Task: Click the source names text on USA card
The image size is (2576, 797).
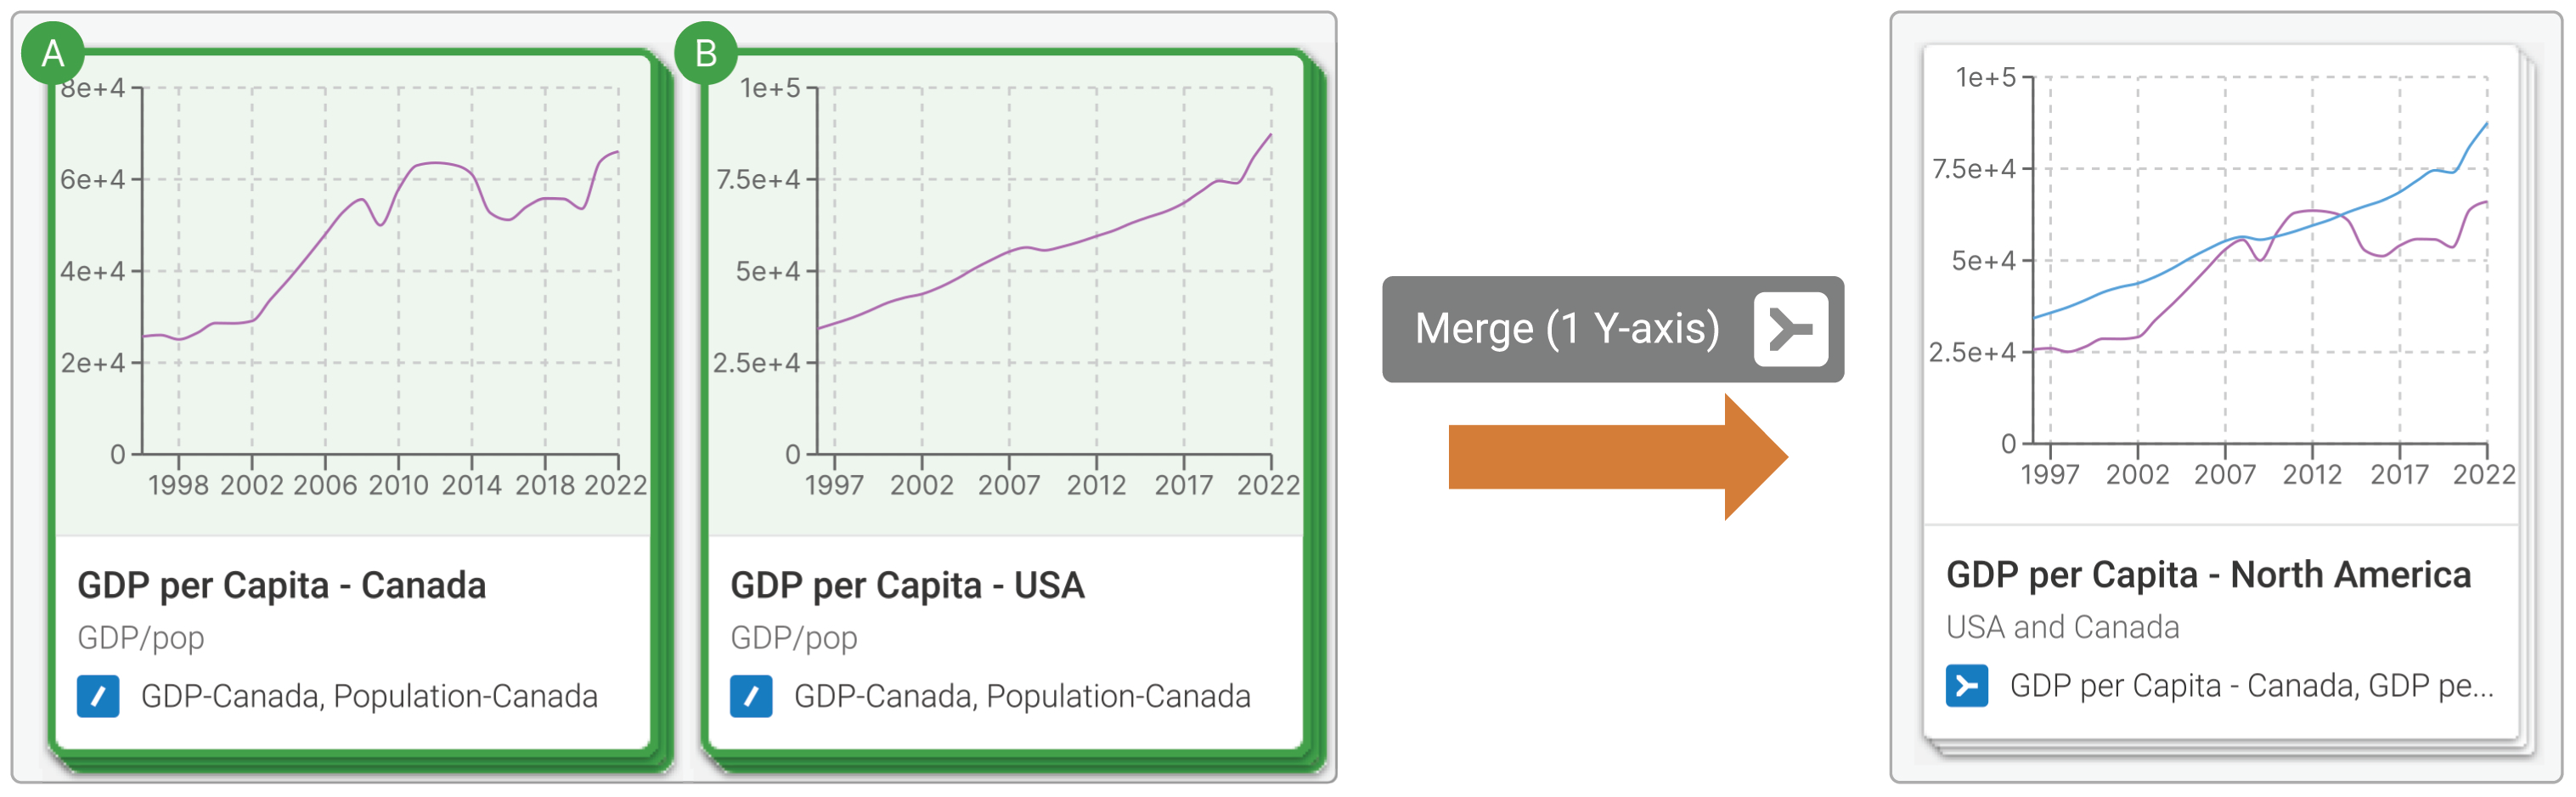Action: 1022,696
